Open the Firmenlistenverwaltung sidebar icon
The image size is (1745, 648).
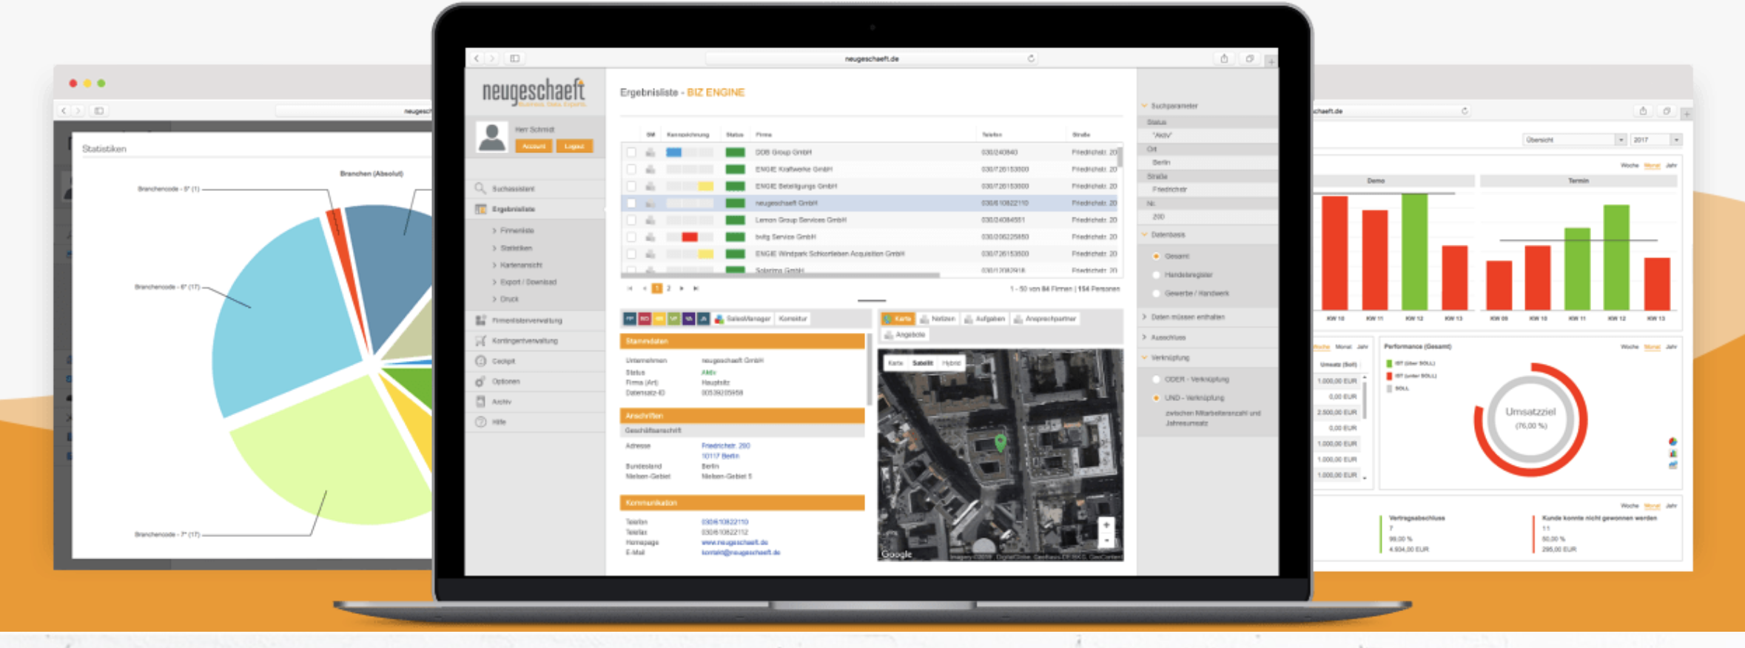(480, 320)
